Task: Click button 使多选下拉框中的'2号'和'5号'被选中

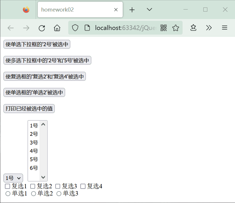Action: point(47,60)
